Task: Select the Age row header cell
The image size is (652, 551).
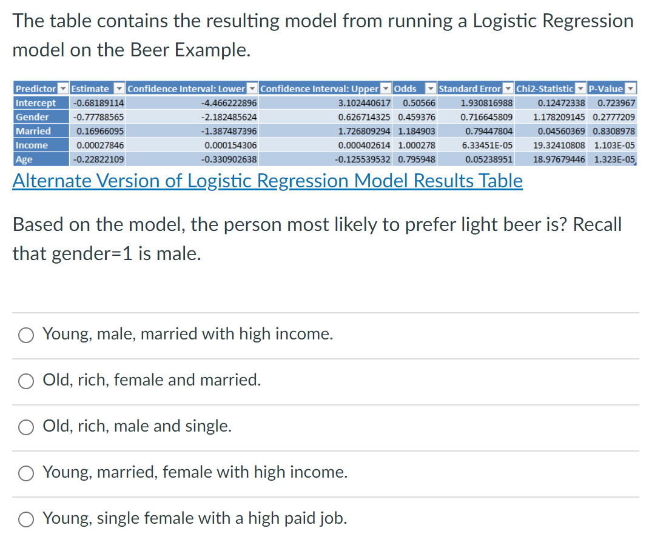Action: click(36, 158)
